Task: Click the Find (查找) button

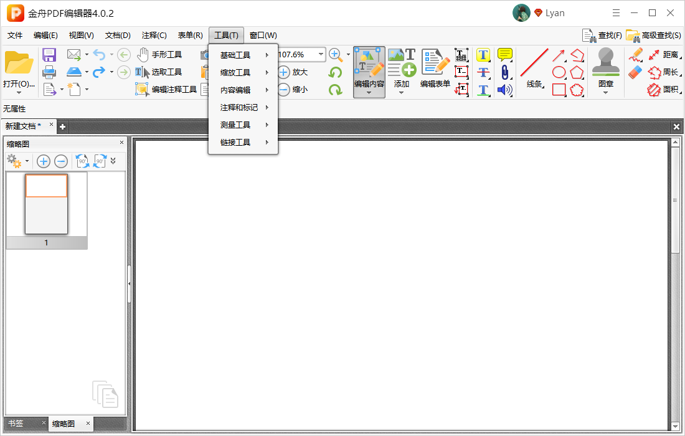Action: [x=602, y=36]
